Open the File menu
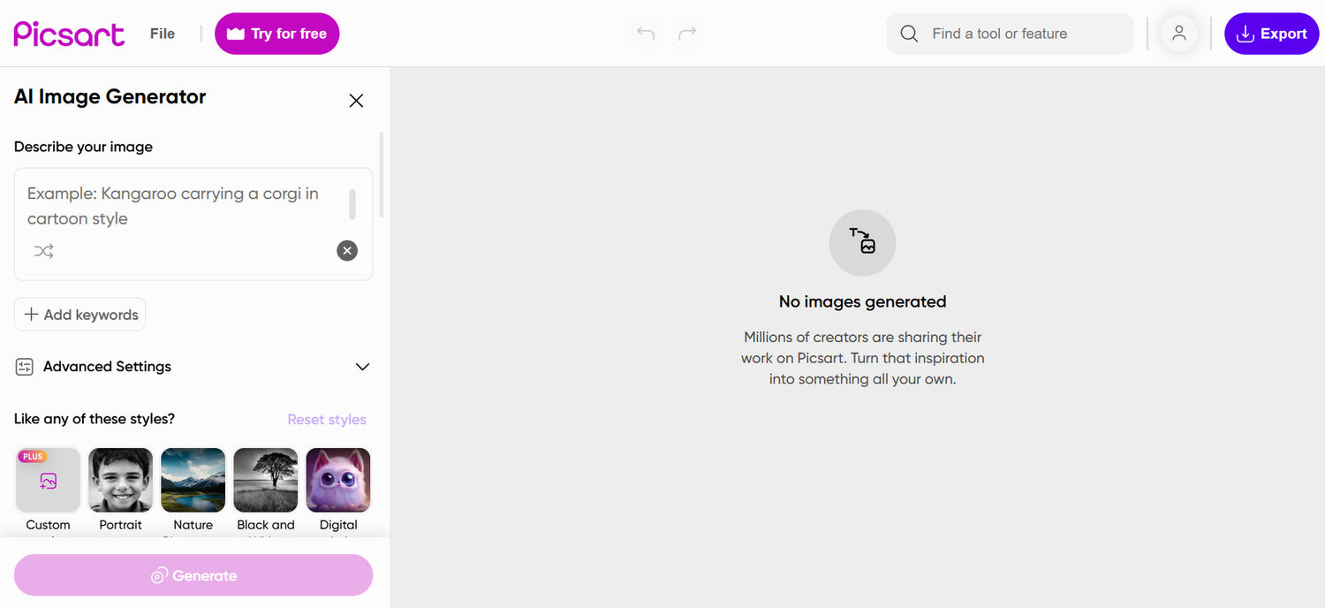This screenshot has width=1325, height=608. [163, 34]
